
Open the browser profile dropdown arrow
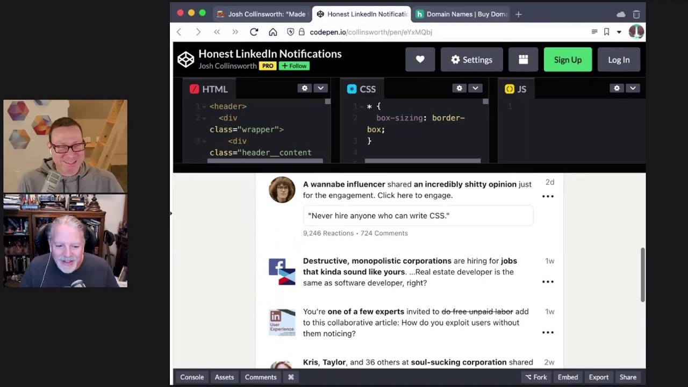[x=619, y=32]
